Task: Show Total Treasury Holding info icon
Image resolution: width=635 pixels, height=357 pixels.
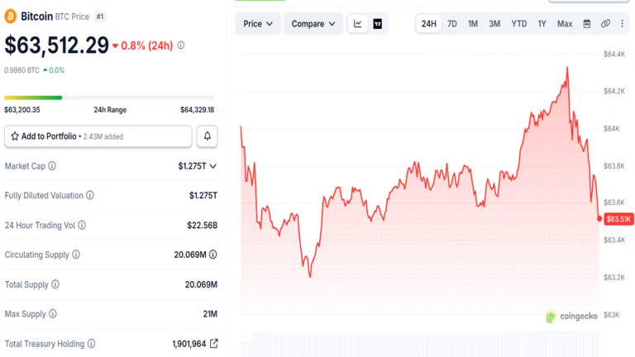Action: click(x=92, y=344)
